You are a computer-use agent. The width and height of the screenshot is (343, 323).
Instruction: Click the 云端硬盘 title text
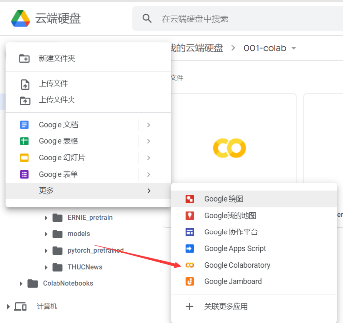tap(58, 18)
